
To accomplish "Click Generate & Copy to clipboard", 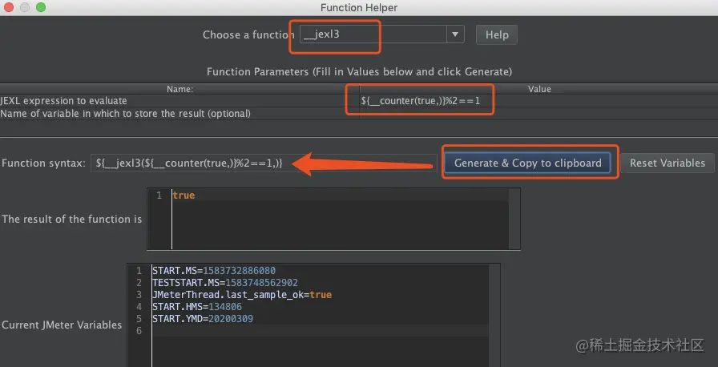I will coord(527,163).
